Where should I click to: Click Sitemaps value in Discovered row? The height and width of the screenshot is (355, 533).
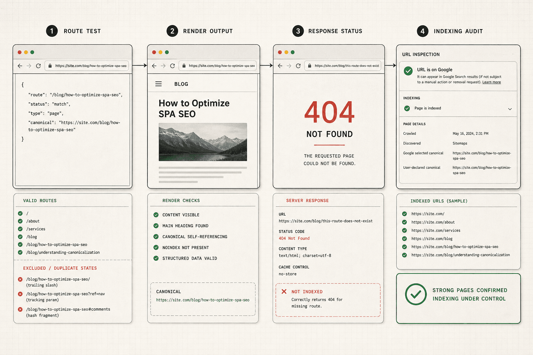pyautogui.click(x=460, y=143)
